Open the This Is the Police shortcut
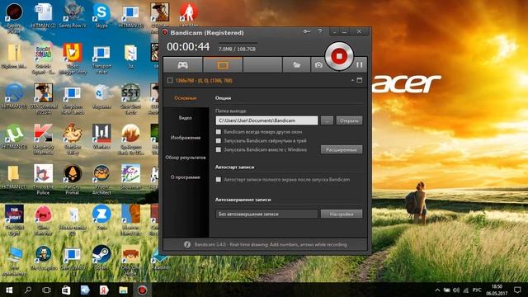 (43, 180)
